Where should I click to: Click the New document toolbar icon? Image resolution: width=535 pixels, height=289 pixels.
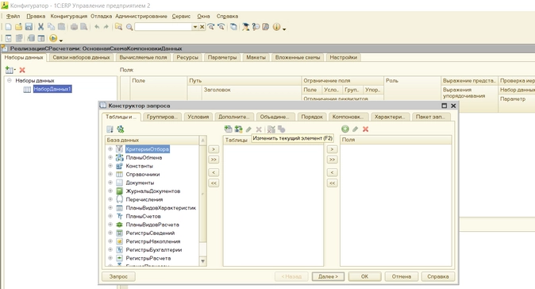[x=9, y=27]
